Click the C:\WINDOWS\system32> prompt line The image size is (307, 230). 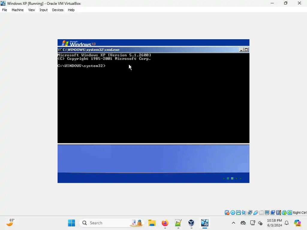[x=82, y=66]
